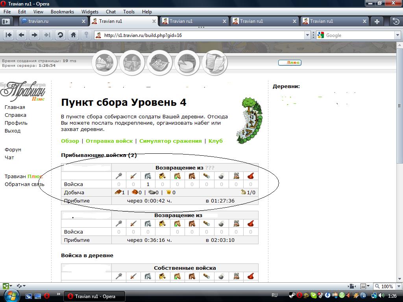
Task: Click the Плюс button in header
Action: pos(290,63)
